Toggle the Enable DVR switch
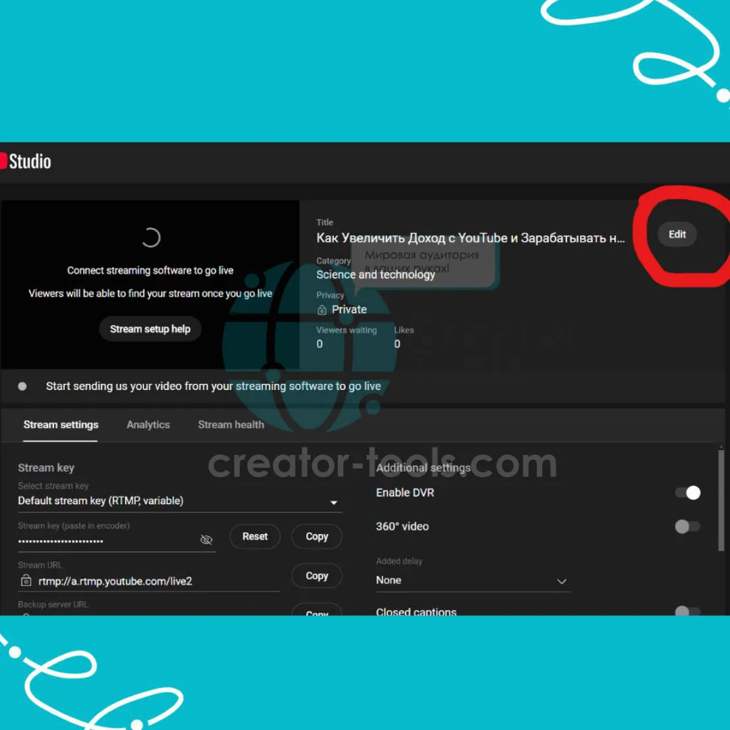 (687, 493)
